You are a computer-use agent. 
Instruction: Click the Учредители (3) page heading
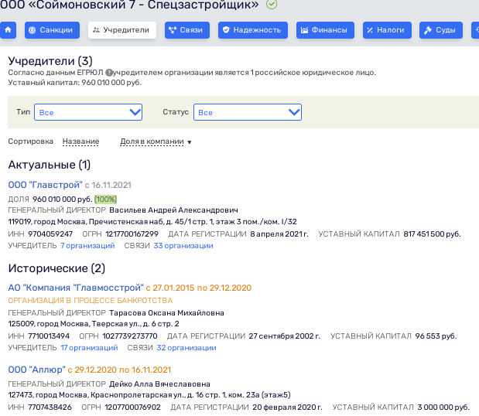pos(50,61)
